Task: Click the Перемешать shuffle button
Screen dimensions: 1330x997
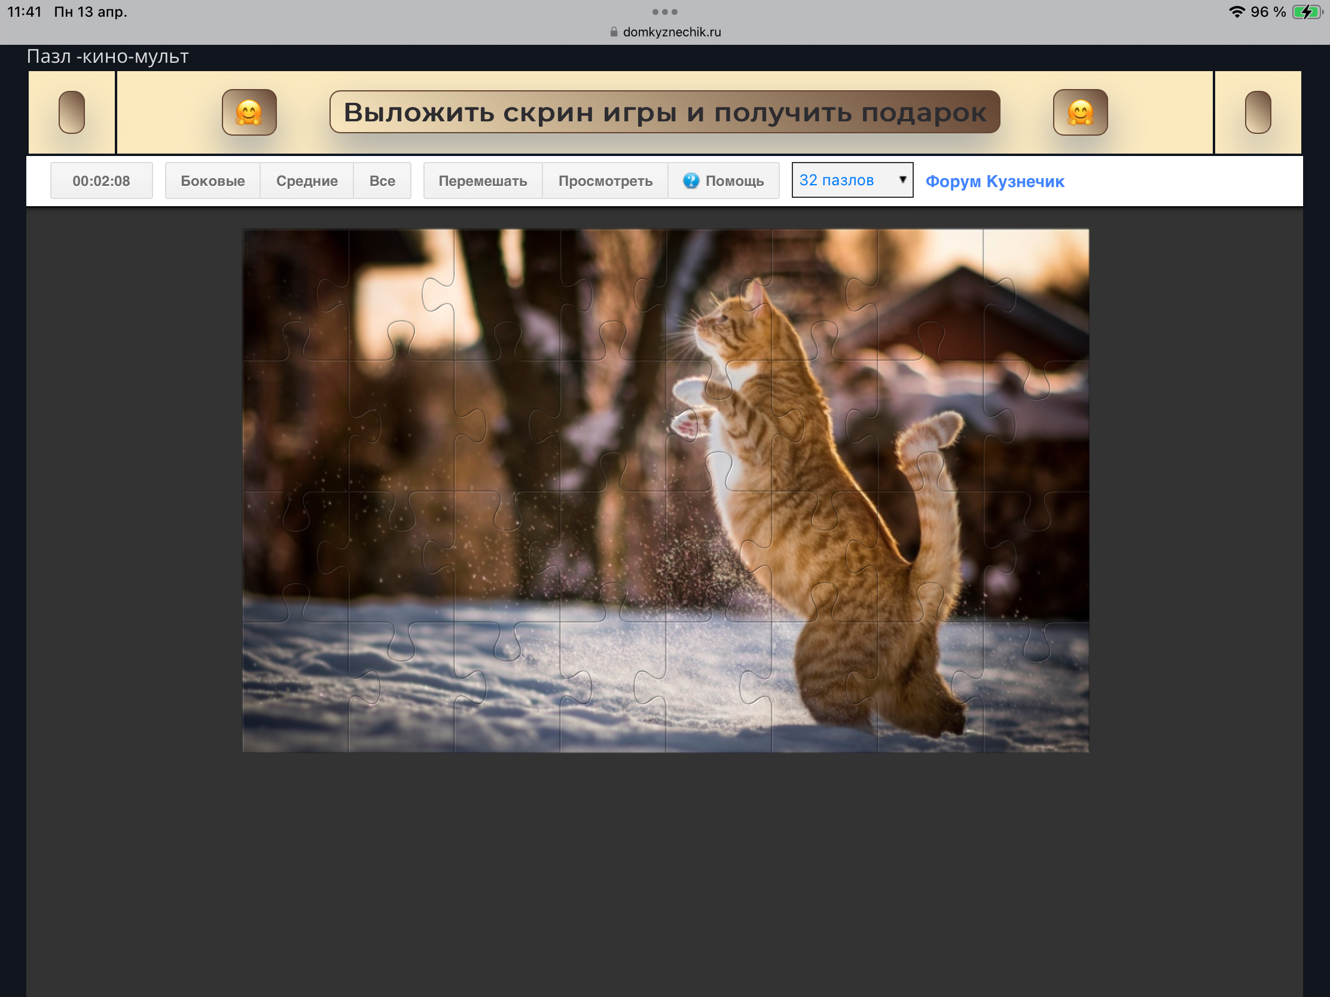Action: click(x=482, y=181)
